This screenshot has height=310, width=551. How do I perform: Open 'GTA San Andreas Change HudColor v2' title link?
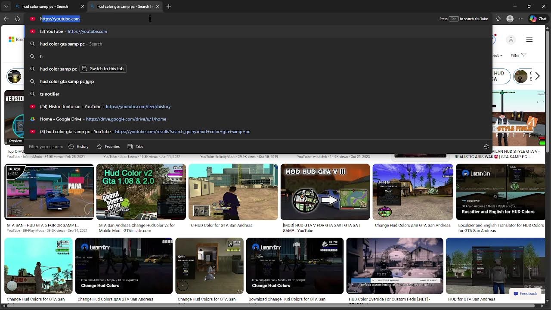coord(137,228)
